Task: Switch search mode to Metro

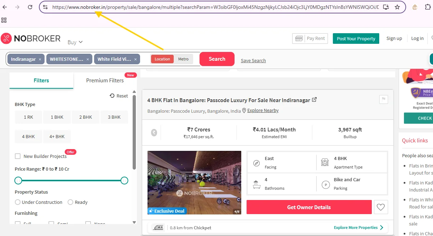Action: tap(183, 59)
